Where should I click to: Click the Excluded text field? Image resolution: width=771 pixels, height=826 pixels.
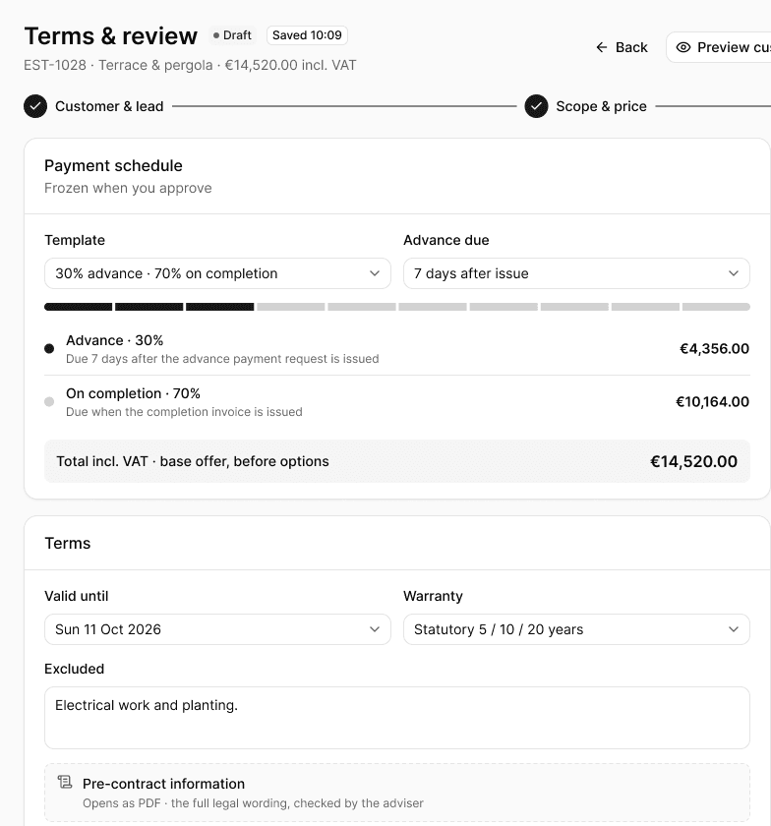pyautogui.click(x=397, y=718)
